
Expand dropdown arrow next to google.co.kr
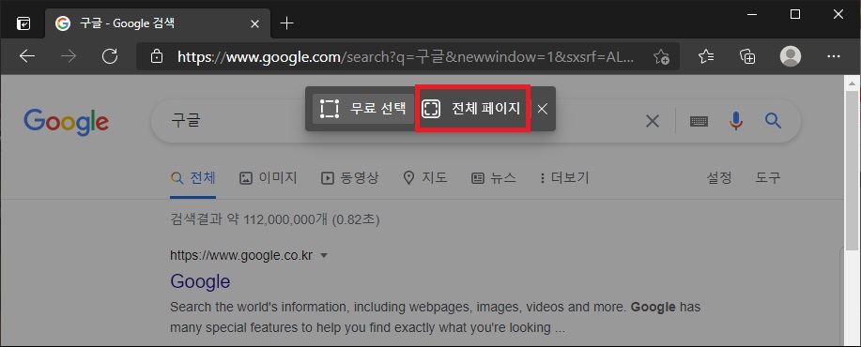[x=324, y=255]
